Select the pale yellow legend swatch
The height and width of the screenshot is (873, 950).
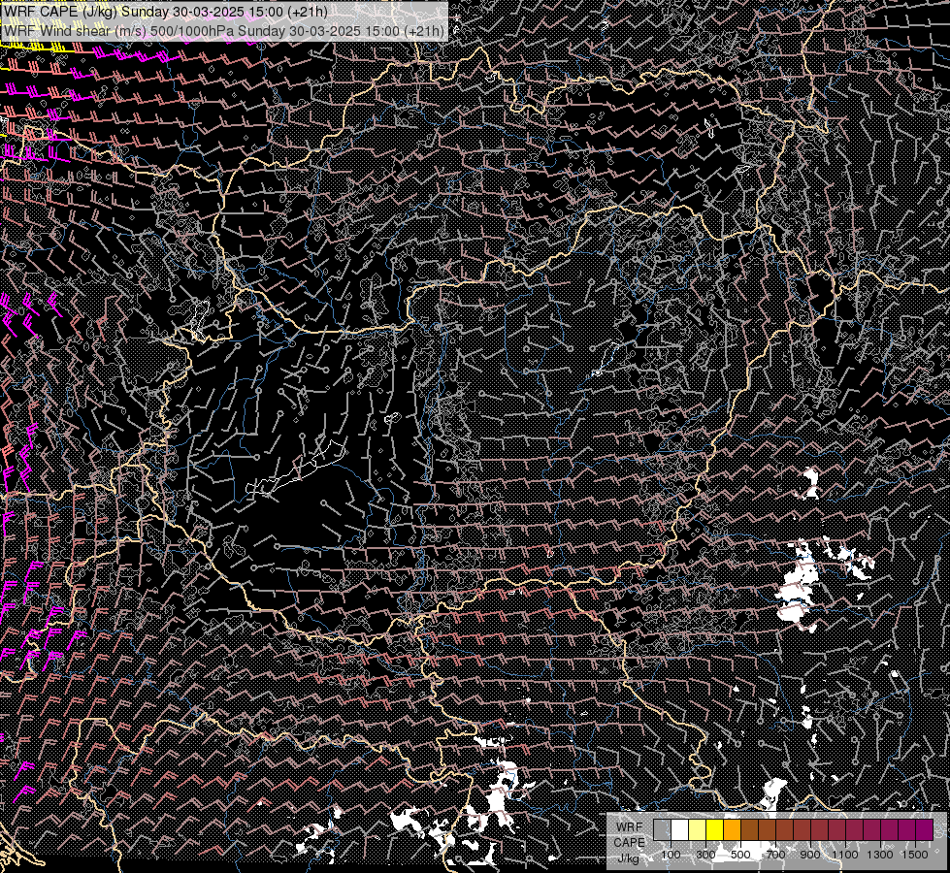pos(697,829)
